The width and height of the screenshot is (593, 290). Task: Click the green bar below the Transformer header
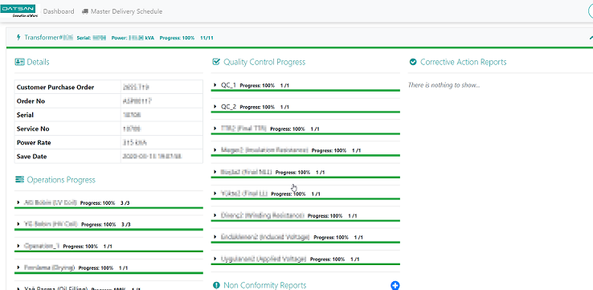click(x=300, y=47)
